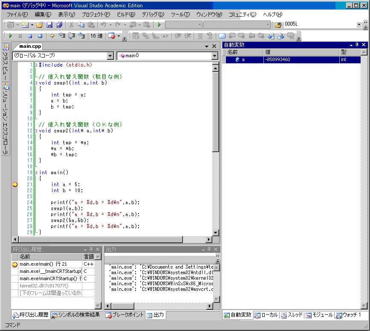Click the Cut scissors icon
370x331 pixels.
coord(71,25)
